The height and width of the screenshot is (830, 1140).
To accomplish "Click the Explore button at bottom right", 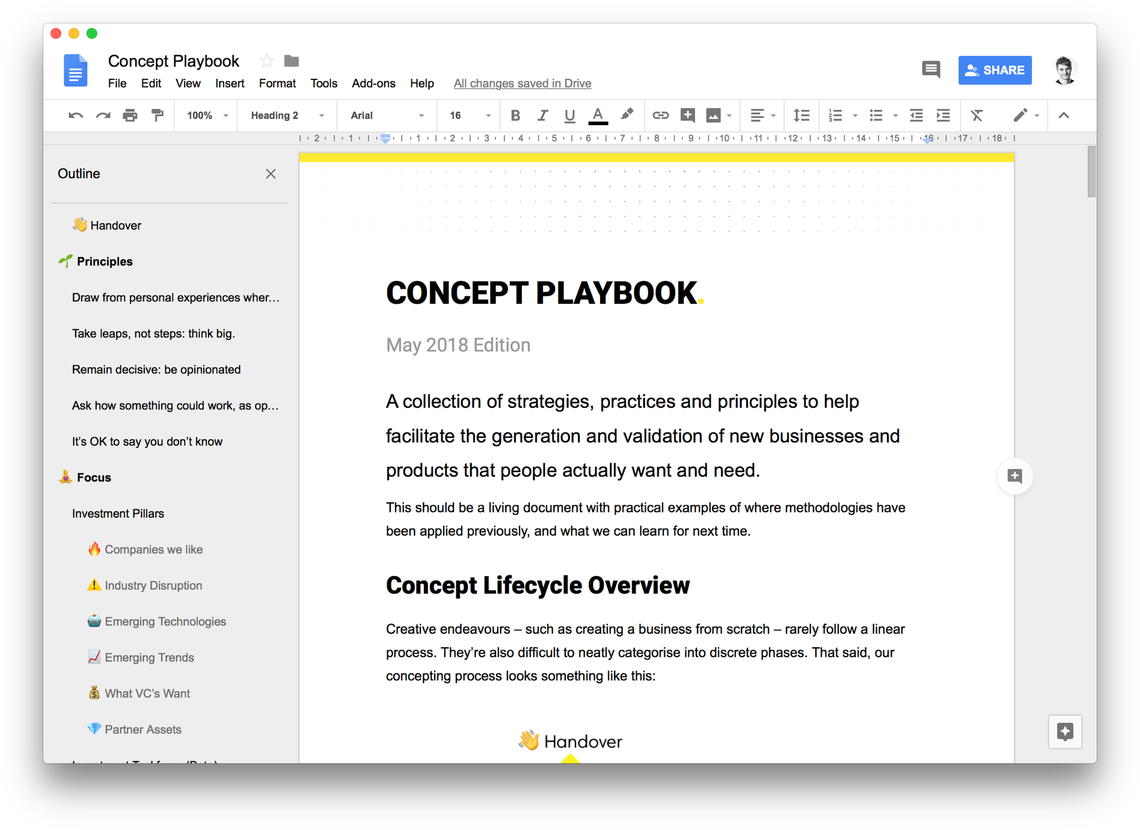I will [x=1065, y=731].
